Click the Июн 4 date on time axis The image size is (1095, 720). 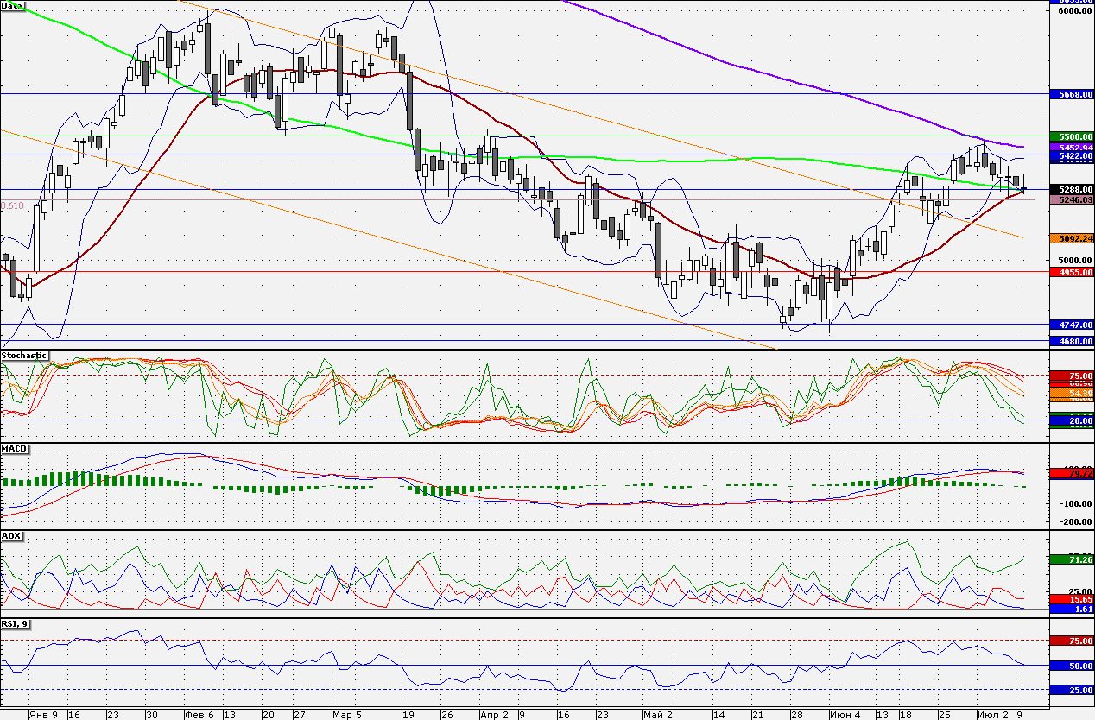pos(845,715)
